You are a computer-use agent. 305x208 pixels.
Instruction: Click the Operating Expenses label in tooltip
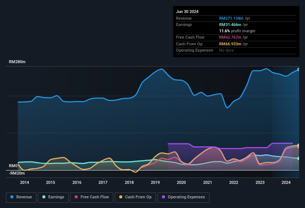195,51
